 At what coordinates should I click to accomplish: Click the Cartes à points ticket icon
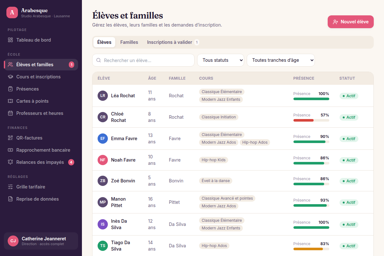point(10,101)
